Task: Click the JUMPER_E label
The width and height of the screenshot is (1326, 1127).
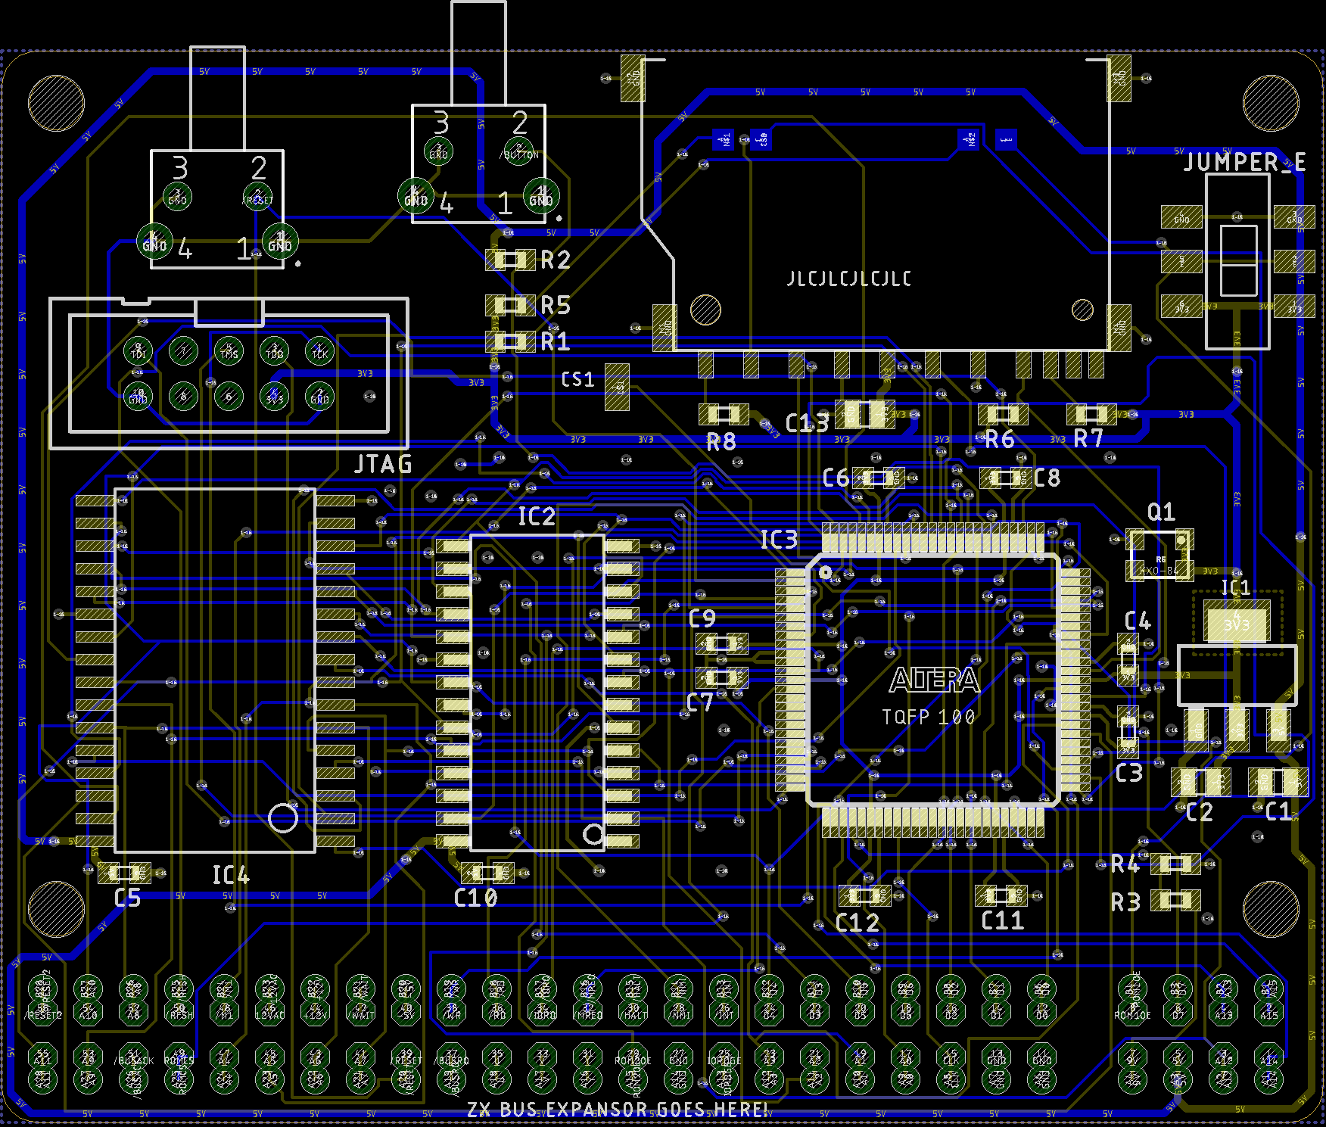Action: 1244,163
